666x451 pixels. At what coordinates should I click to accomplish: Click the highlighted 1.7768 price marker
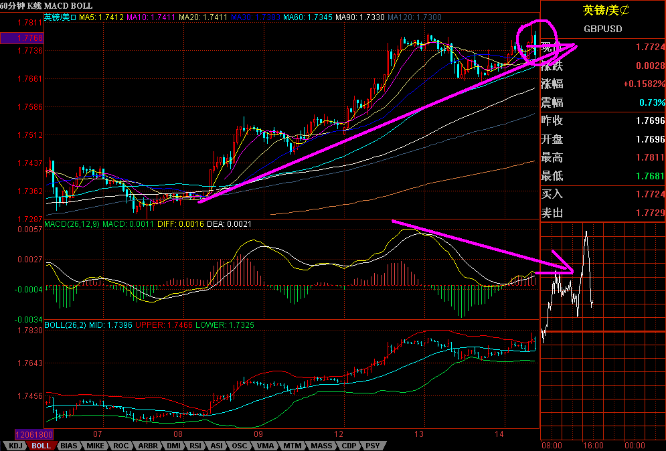21,37
